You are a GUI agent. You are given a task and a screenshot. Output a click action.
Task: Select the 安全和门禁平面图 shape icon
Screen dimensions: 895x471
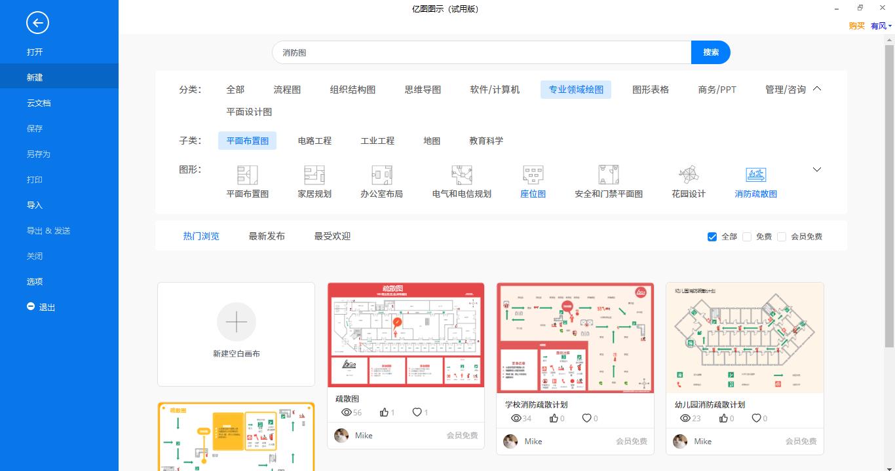pos(609,175)
